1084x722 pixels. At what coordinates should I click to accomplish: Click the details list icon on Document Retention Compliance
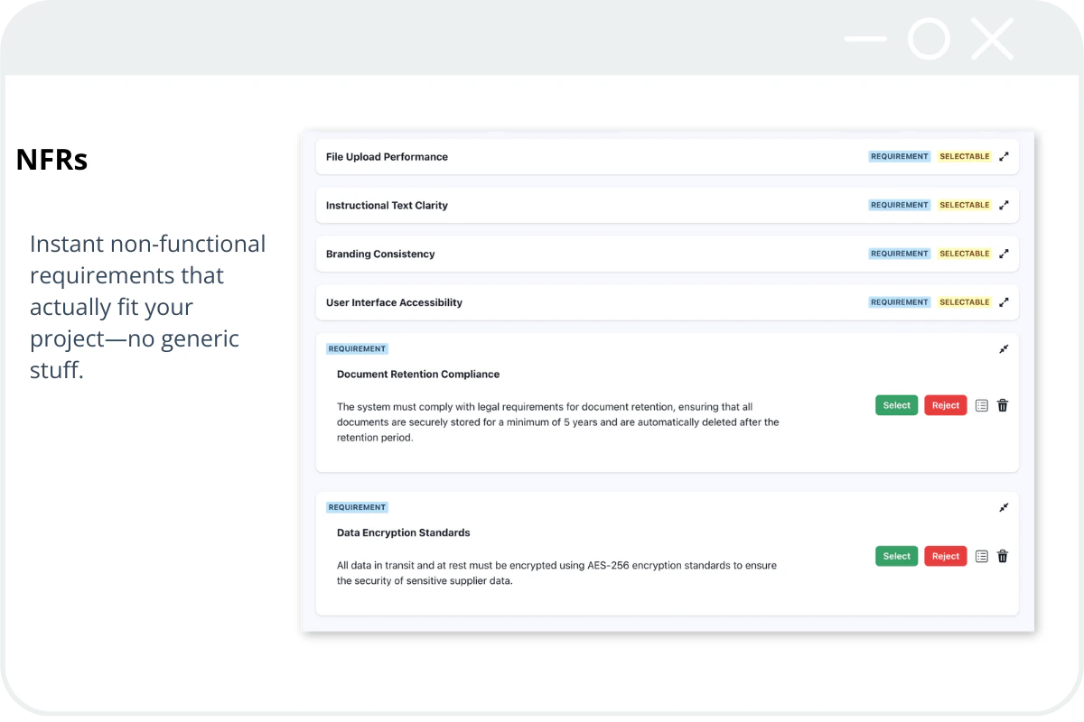(x=982, y=405)
